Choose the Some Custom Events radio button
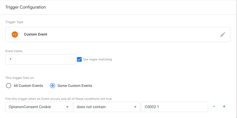This screenshot has width=237, height=118. 52,86
